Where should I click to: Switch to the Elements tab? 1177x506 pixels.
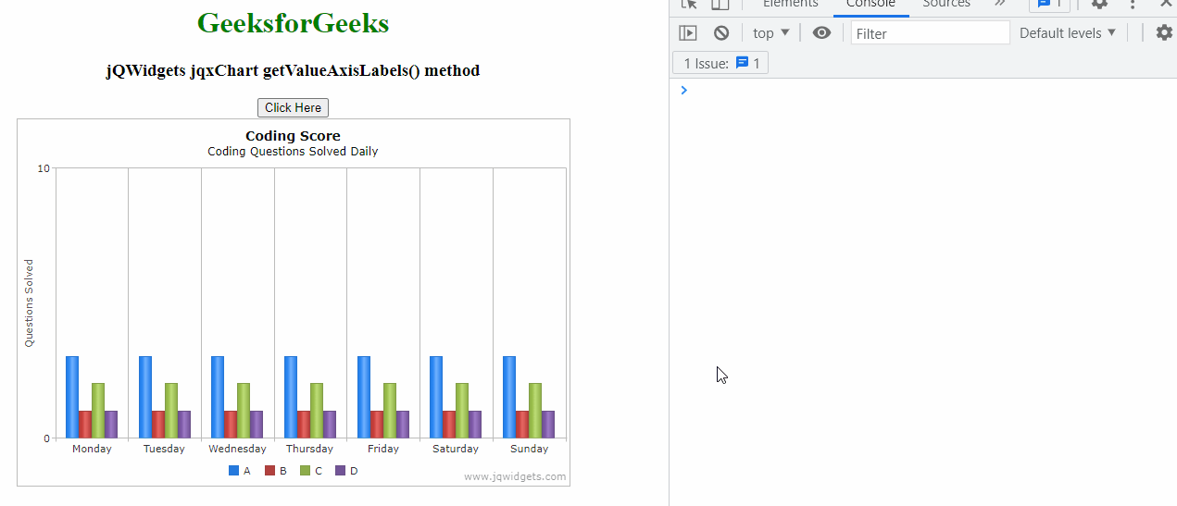coord(790,4)
